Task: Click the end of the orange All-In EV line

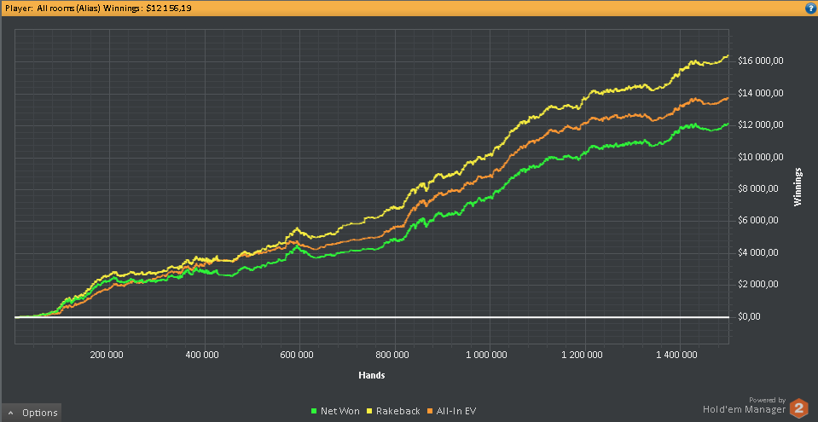Action: pos(728,98)
